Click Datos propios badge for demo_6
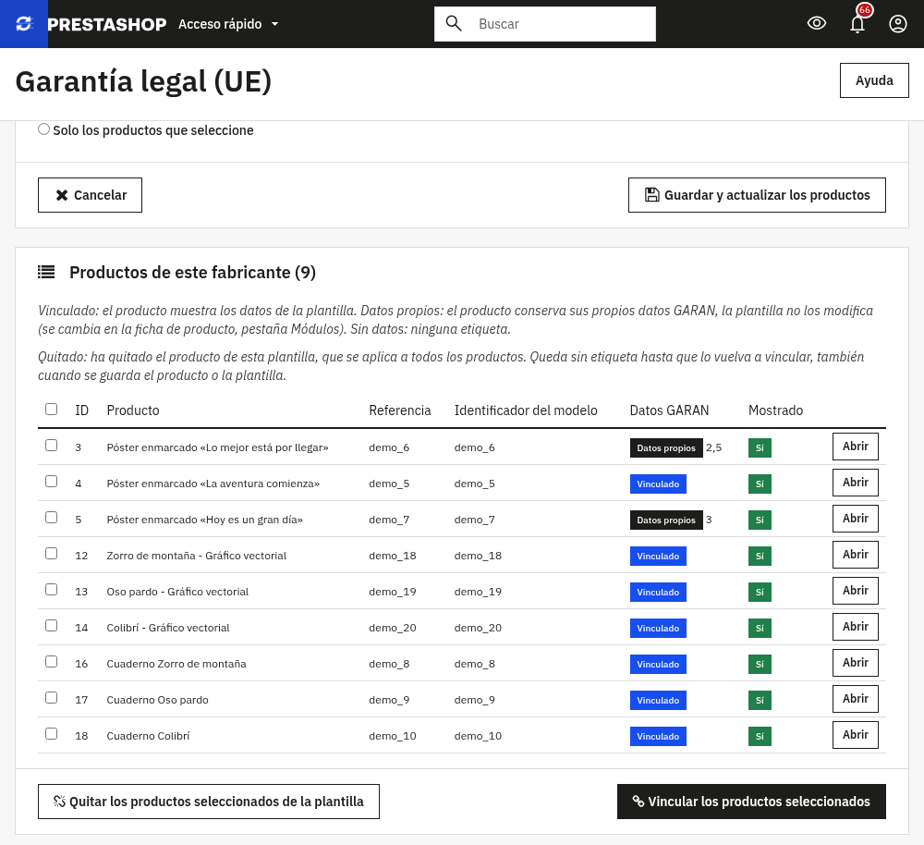This screenshot has width=924, height=845. tap(666, 448)
